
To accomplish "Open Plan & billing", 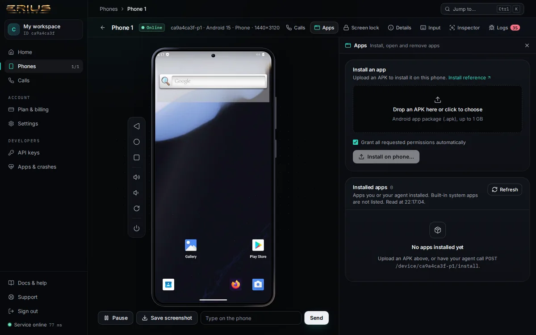I will tap(44, 109).
